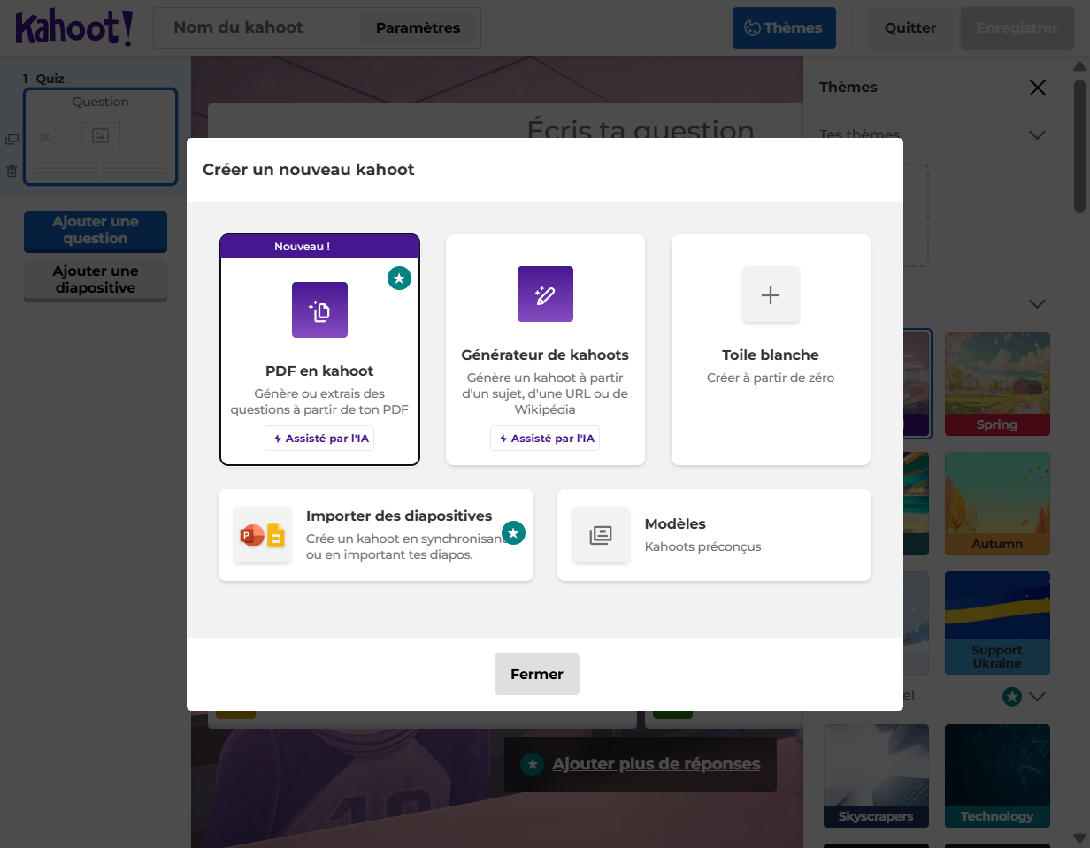Screen dimensions: 1090x848
Task: Click the Kahoot! logo
Action: (x=74, y=28)
